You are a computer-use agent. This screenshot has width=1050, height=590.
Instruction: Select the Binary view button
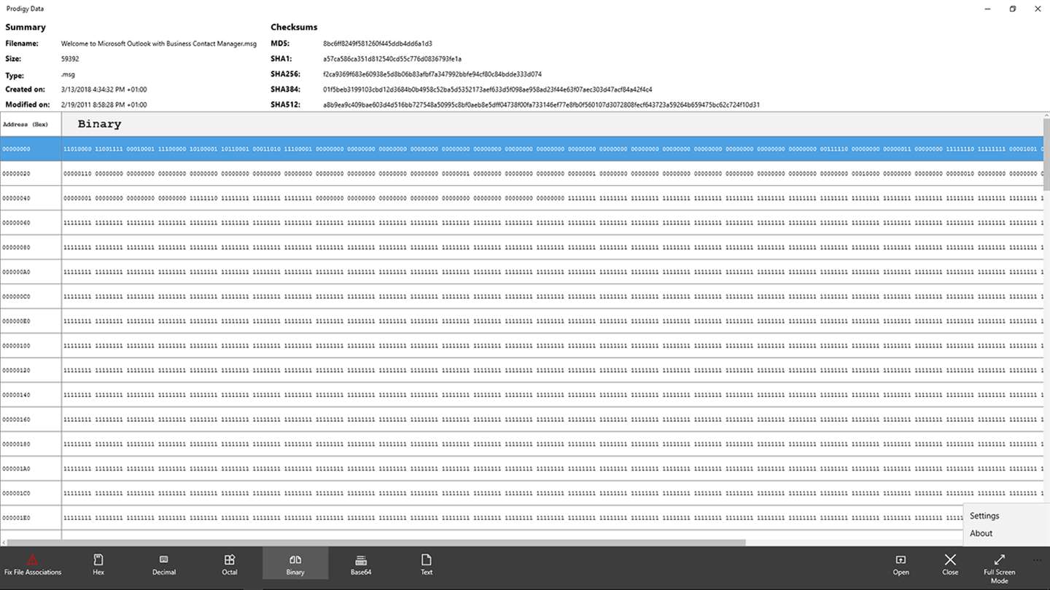(295, 565)
